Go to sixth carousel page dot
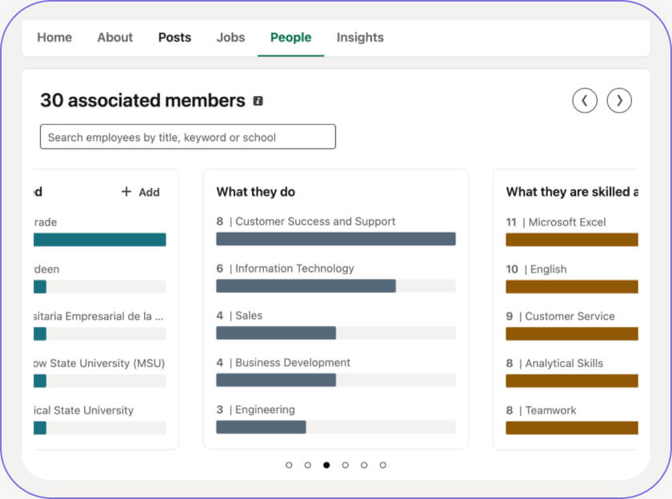The width and height of the screenshot is (672, 499). tap(382, 465)
